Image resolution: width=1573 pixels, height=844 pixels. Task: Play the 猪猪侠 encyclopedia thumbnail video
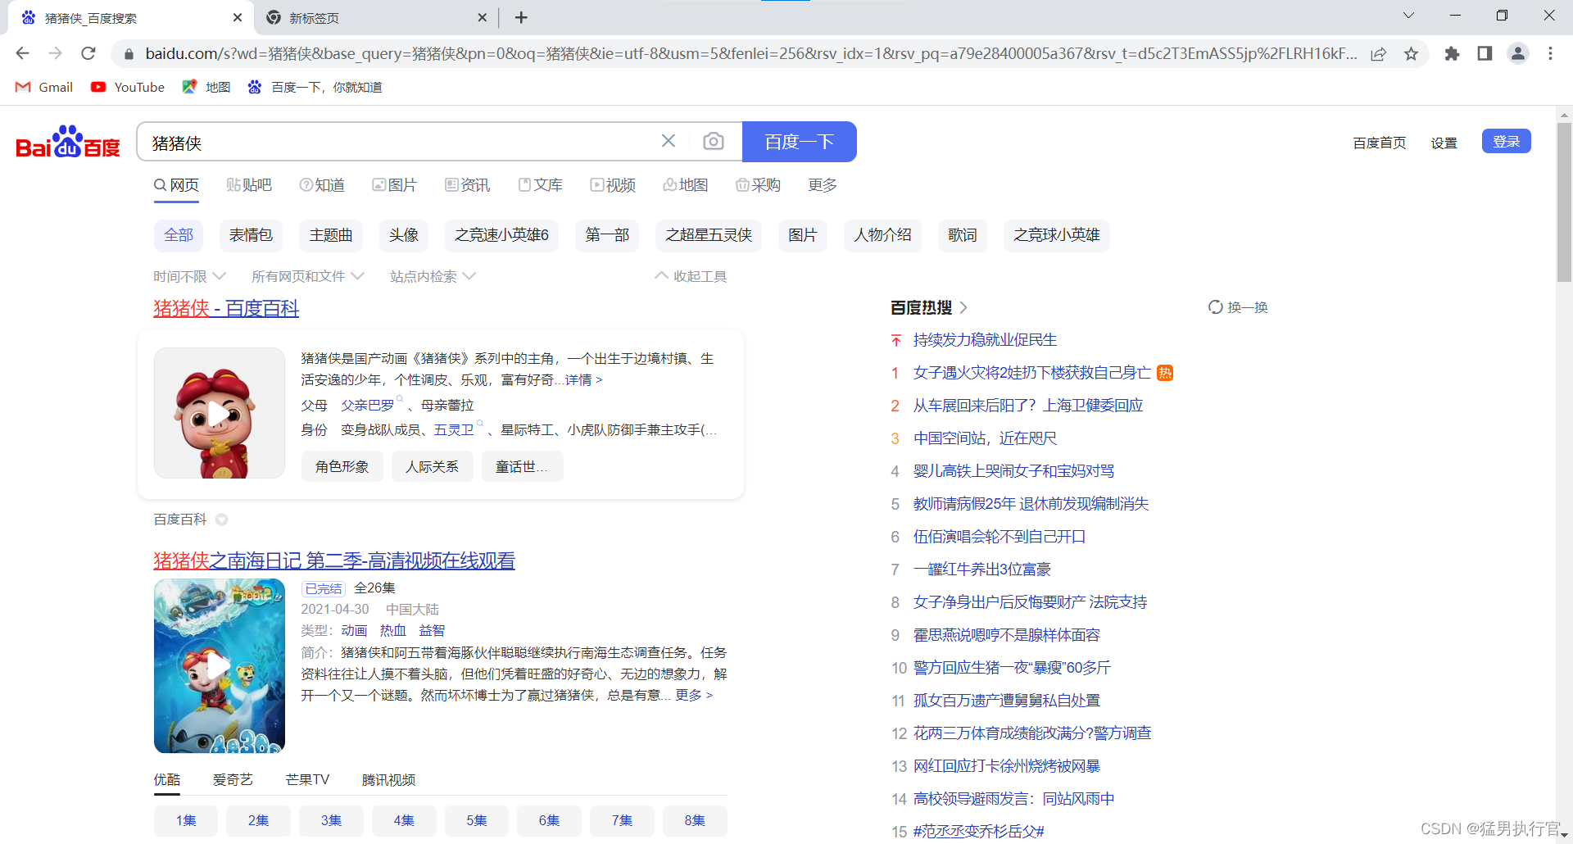pyautogui.click(x=220, y=413)
